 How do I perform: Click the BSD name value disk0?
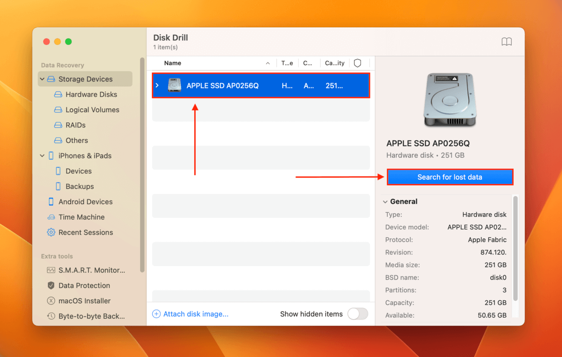coord(498,277)
